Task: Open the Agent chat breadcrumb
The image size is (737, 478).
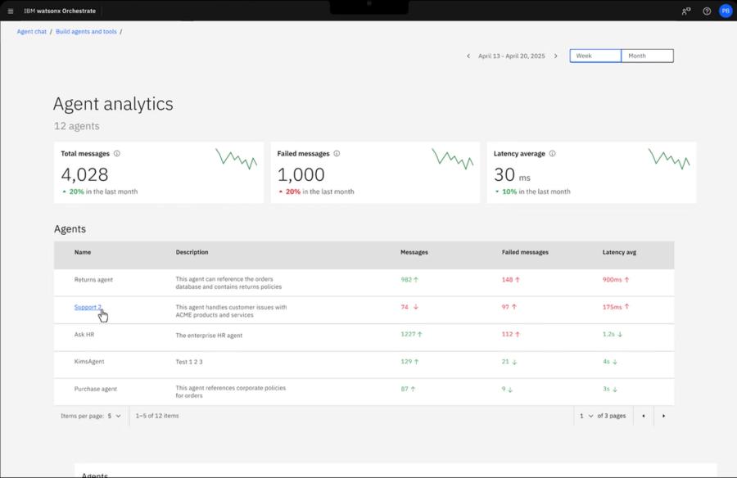Action: tap(31, 31)
